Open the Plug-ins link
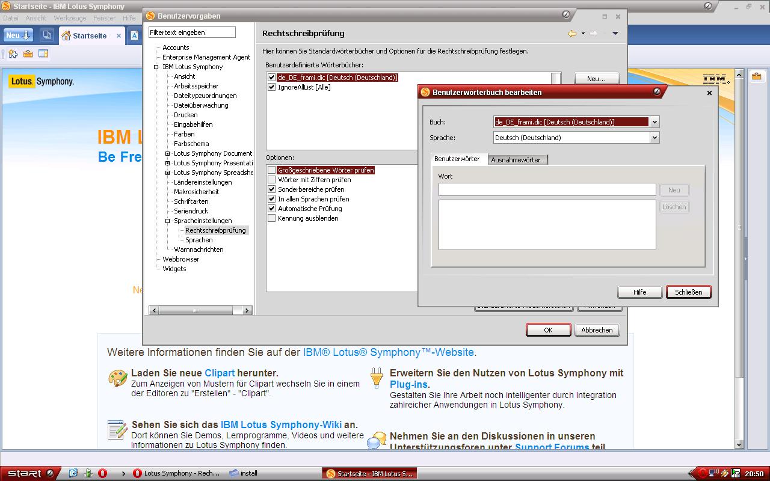Viewport: 770px width, 481px height. tap(409, 384)
